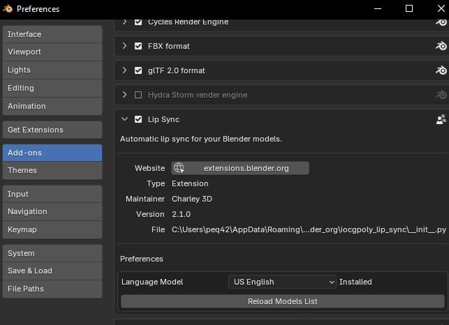449x325 pixels.
Task: Click the community icon on the Lip Sync row
Action: 441,119
